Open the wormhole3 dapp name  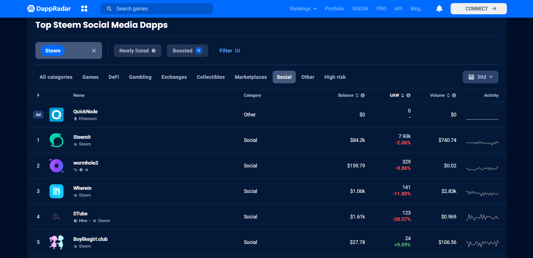point(86,163)
